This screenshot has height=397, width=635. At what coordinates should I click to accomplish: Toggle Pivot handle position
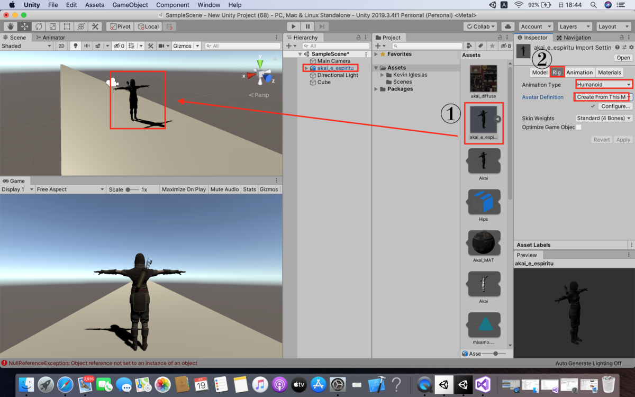120,26
